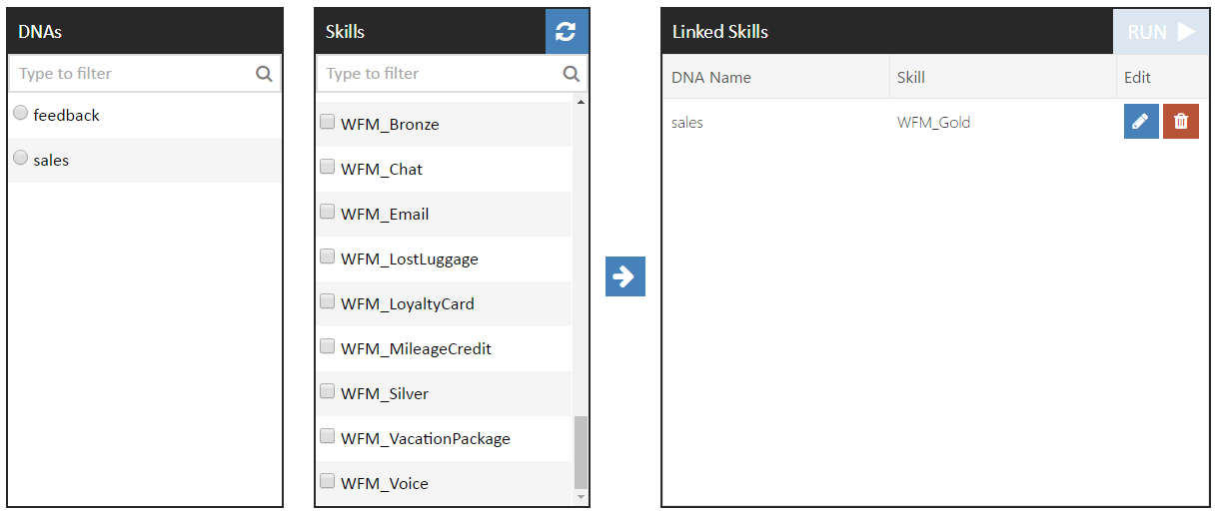Enable the WFM_Voice skill checkbox
Screen dimensions: 1218x514
pyautogui.click(x=327, y=481)
